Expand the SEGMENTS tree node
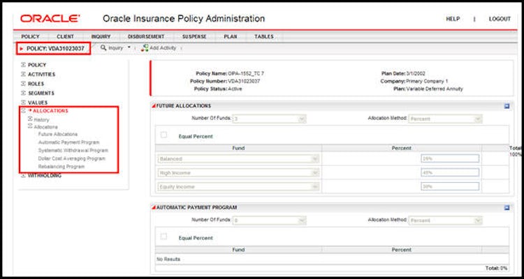The width and height of the screenshot is (524, 279). tap(23, 93)
